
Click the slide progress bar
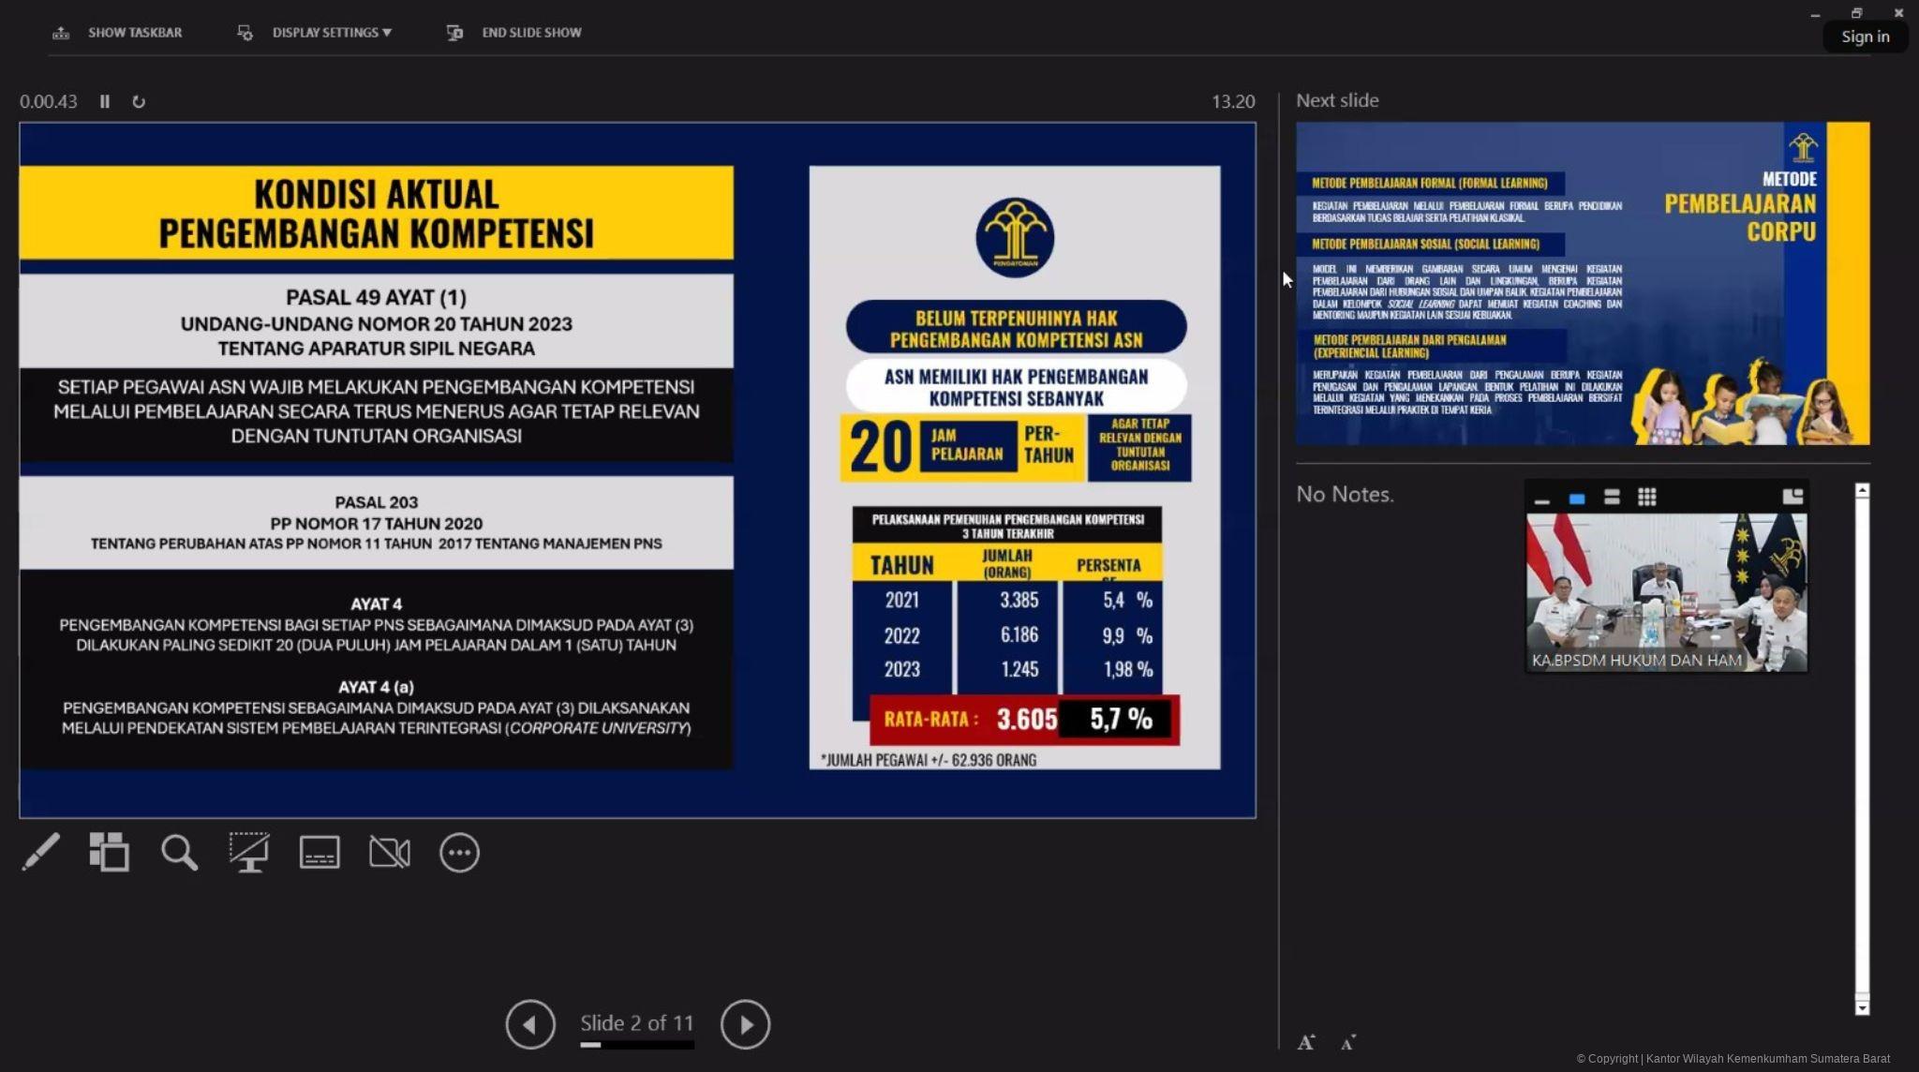click(636, 1044)
